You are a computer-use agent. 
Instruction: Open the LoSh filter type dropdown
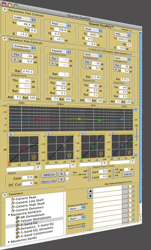[24, 18]
